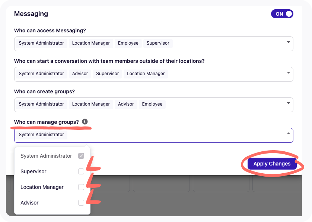Check the Advisor checkbox in the list
312x222 pixels.
point(81,203)
